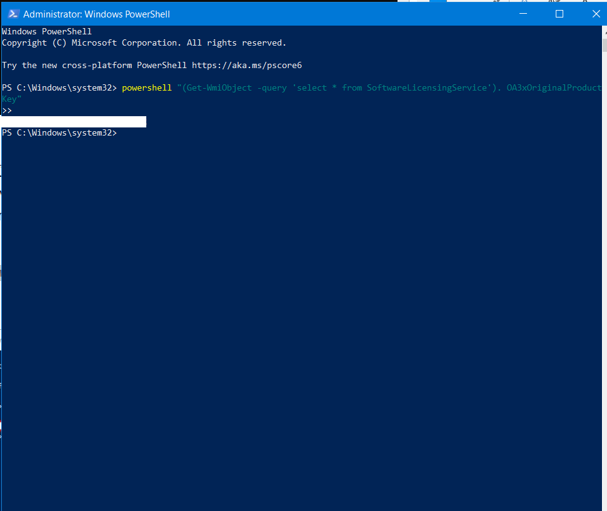Screen dimensions: 607x511
Task: Click the 'SoftwareLicensingService' text in the command
Action: (426, 88)
